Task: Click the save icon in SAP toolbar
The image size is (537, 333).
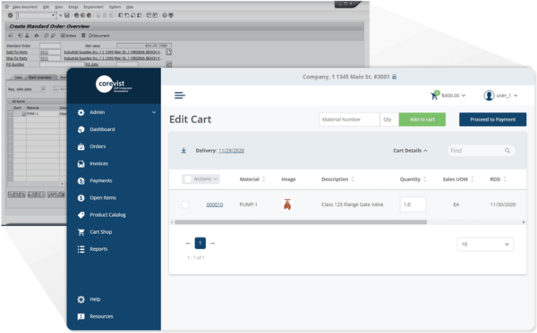Action: point(67,15)
